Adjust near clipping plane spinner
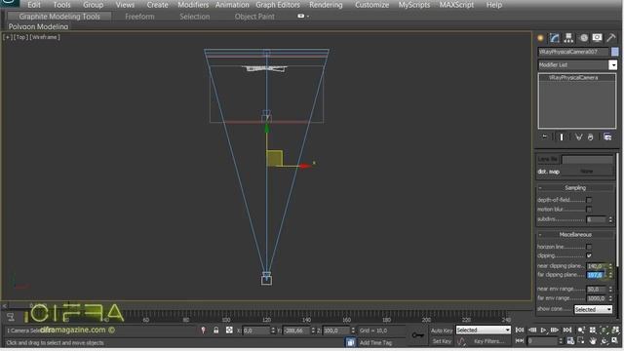 (x=610, y=266)
